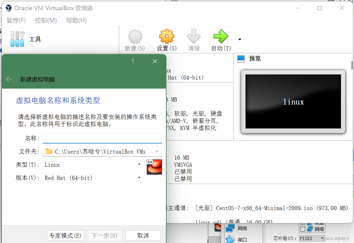Click the Discard (清除) arrow icon
Image resolution: width=354 pixels, height=243 pixels.
(194, 36)
